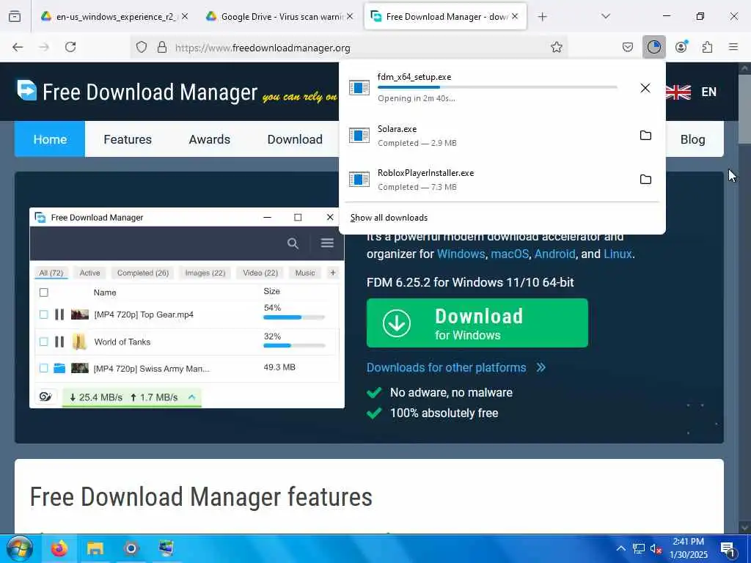Open Firefox application hamburger menu
Screen dimensions: 751x563
tap(733, 47)
